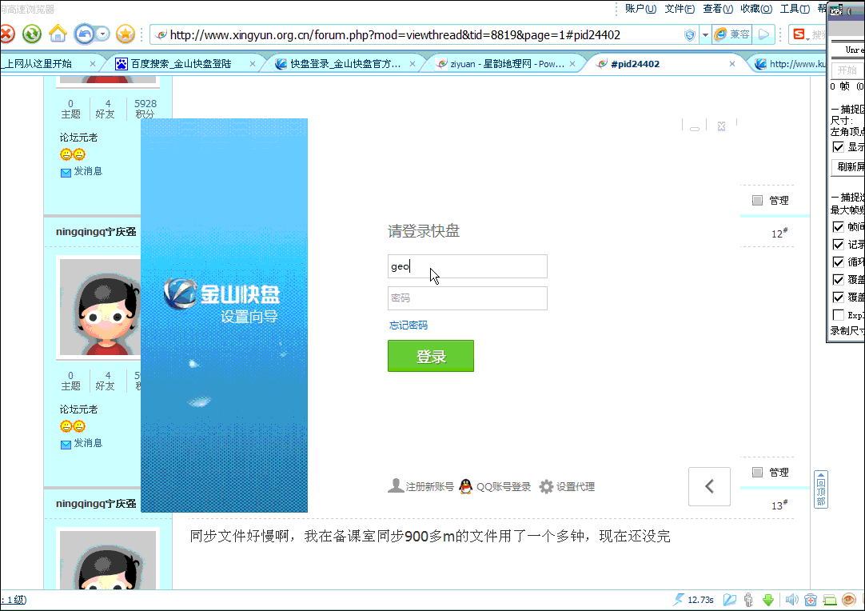
Task: Click 注册新账号 to register
Action: pos(430,487)
